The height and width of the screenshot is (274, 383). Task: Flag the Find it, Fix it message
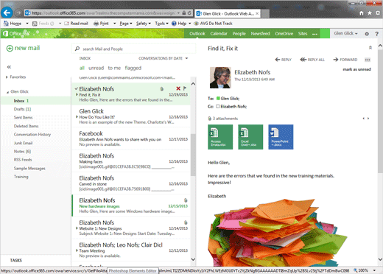(x=185, y=88)
